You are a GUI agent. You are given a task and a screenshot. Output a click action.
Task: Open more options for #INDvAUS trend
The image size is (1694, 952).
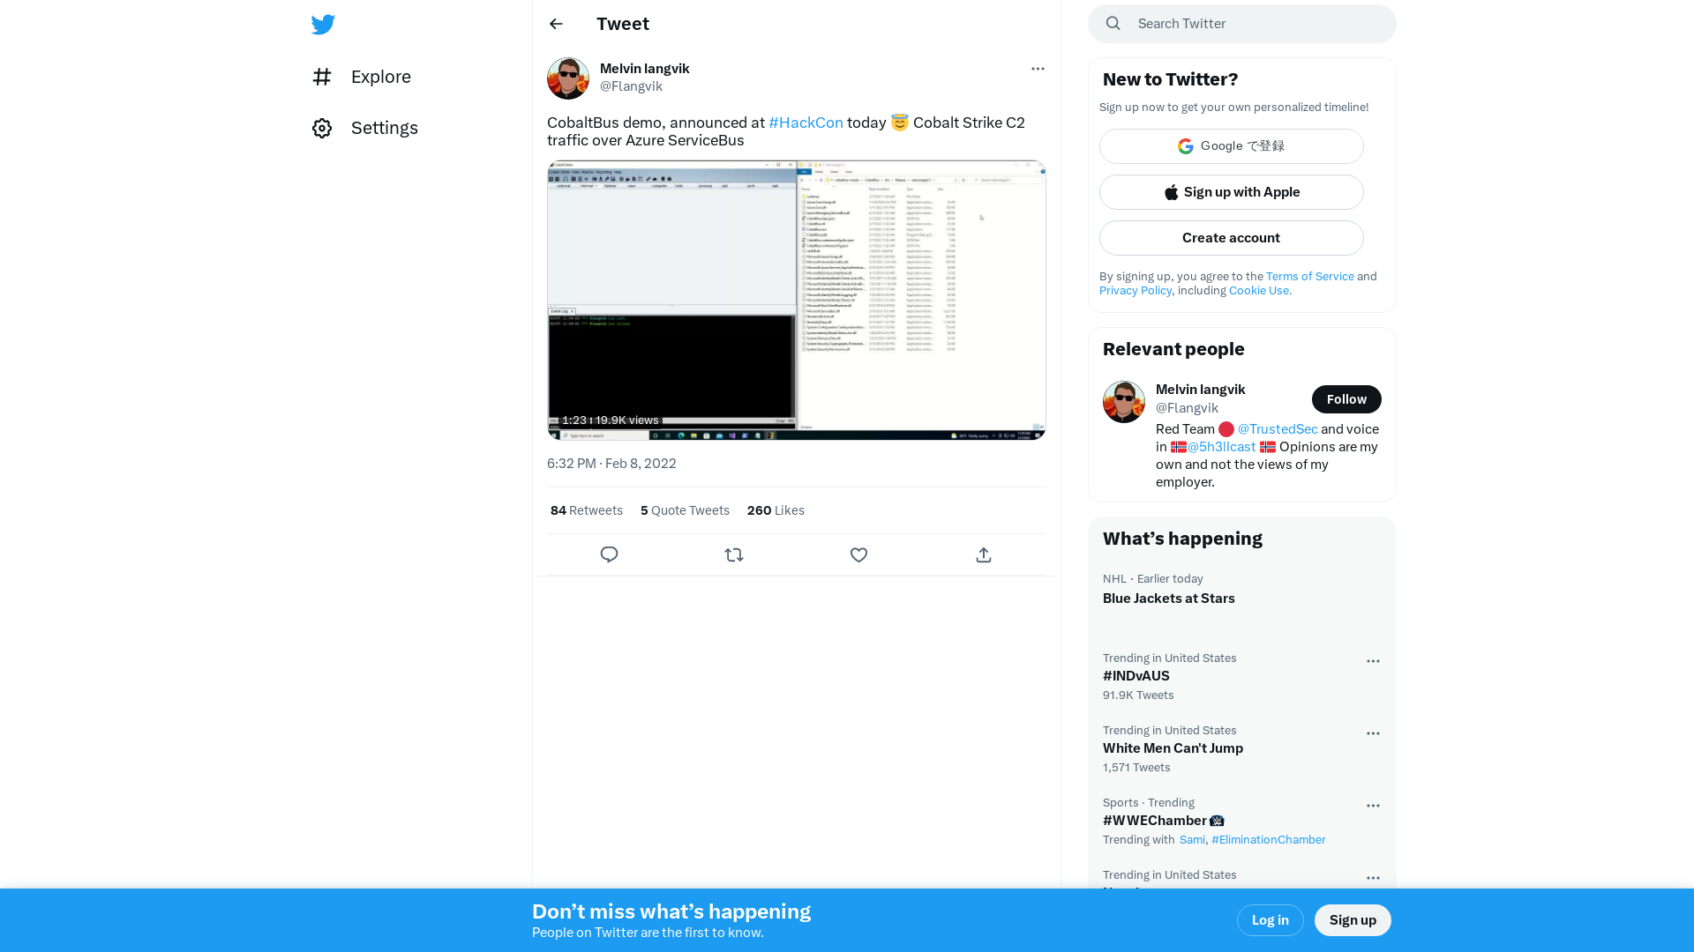1373,661
